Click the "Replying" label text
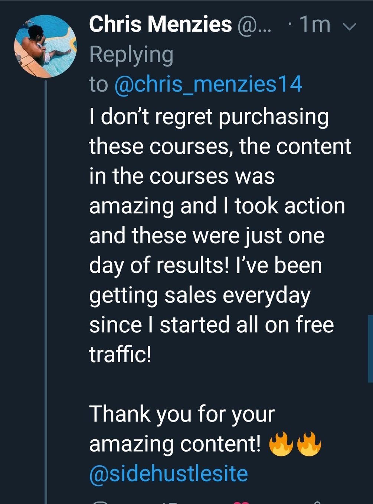This screenshot has width=373, height=504. coord(131,55)
